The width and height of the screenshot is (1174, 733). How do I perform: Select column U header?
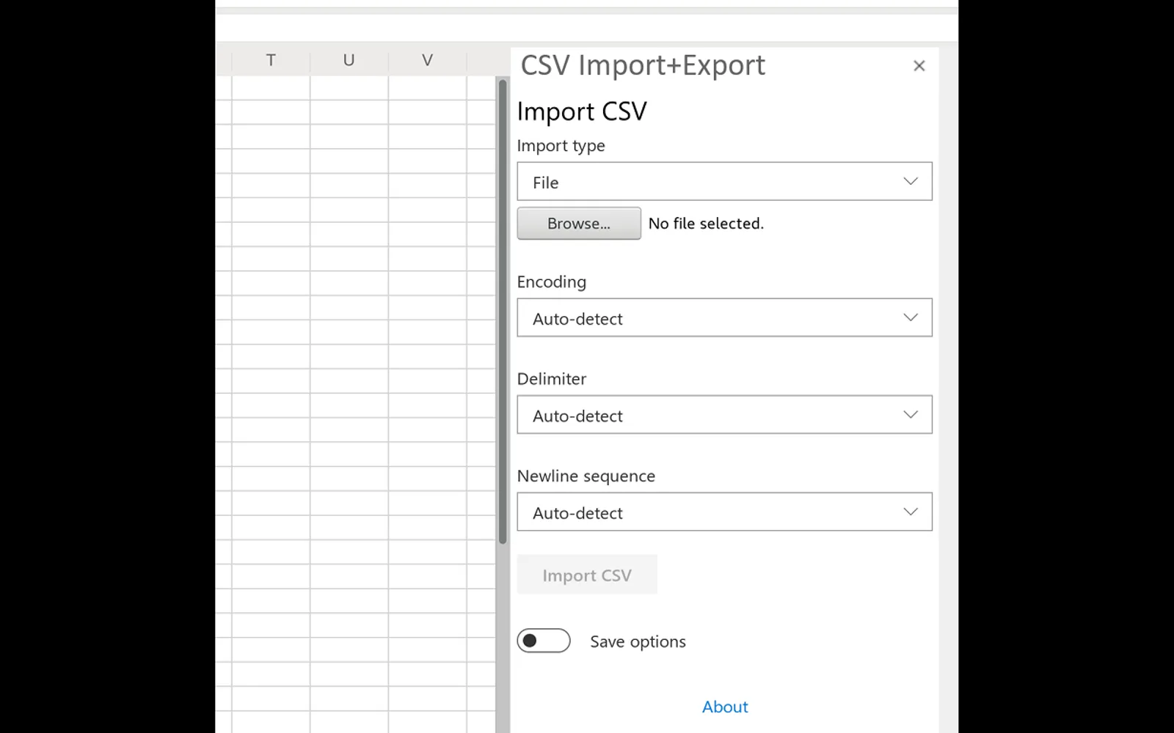click(349, 60)
